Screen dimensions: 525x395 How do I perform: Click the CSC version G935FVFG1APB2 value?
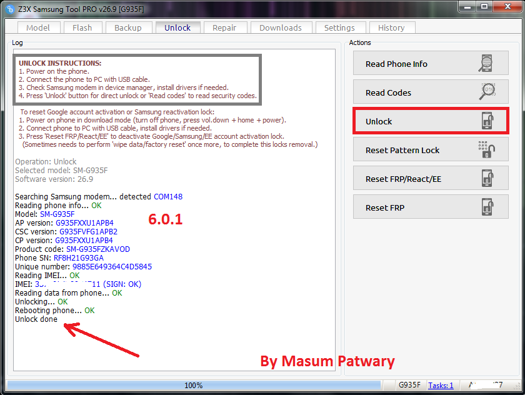pyautogui.click(x=88, y=232)
